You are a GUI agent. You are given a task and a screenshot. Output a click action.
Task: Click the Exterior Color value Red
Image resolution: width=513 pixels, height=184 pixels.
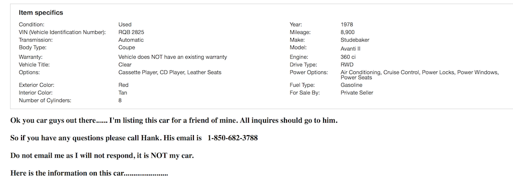[123, 85]
